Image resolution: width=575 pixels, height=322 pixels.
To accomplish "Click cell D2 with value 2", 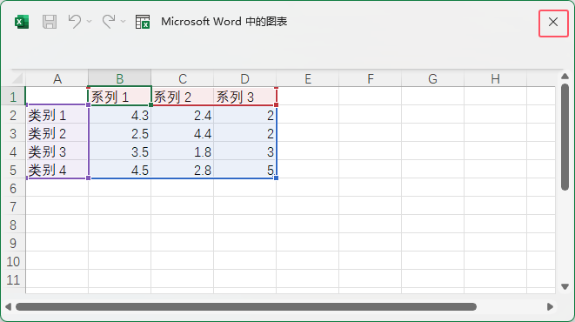I will coord(245,115).
